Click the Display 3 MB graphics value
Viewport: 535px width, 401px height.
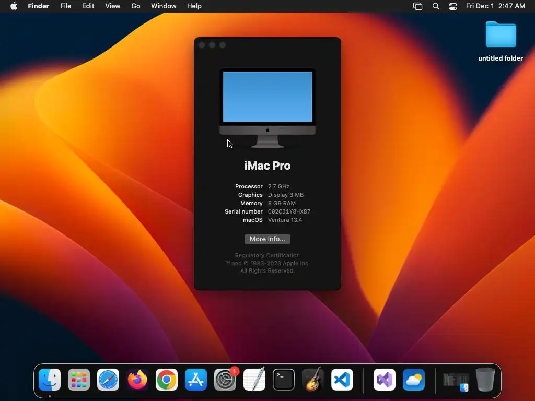[286, 195]
